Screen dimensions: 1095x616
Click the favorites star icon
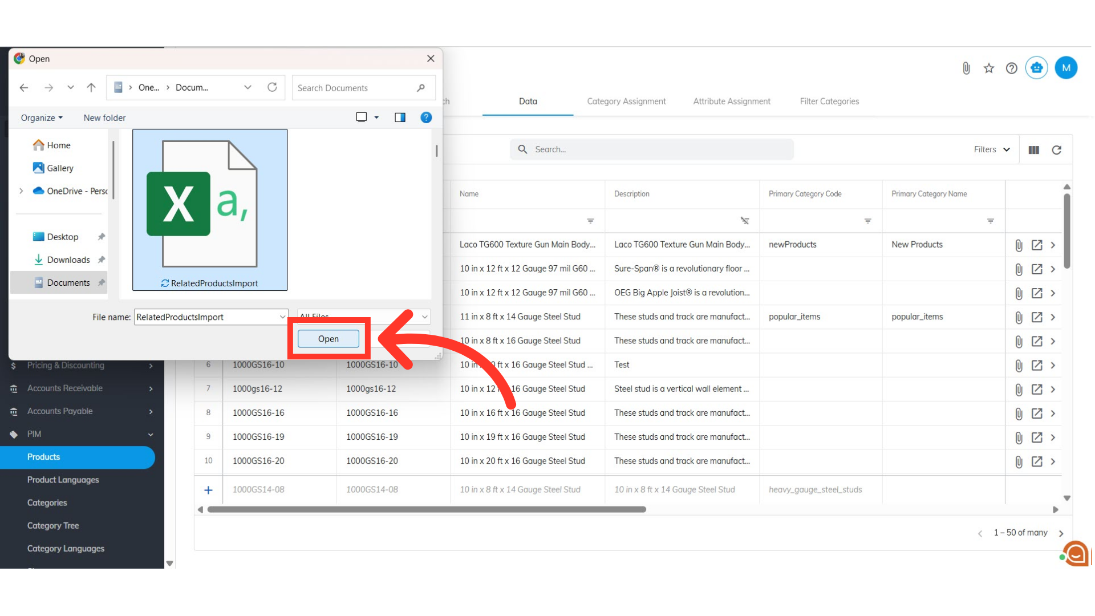(x=989, y=68)
